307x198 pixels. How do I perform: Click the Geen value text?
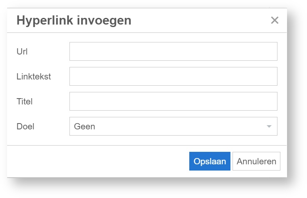pos(84,126)
